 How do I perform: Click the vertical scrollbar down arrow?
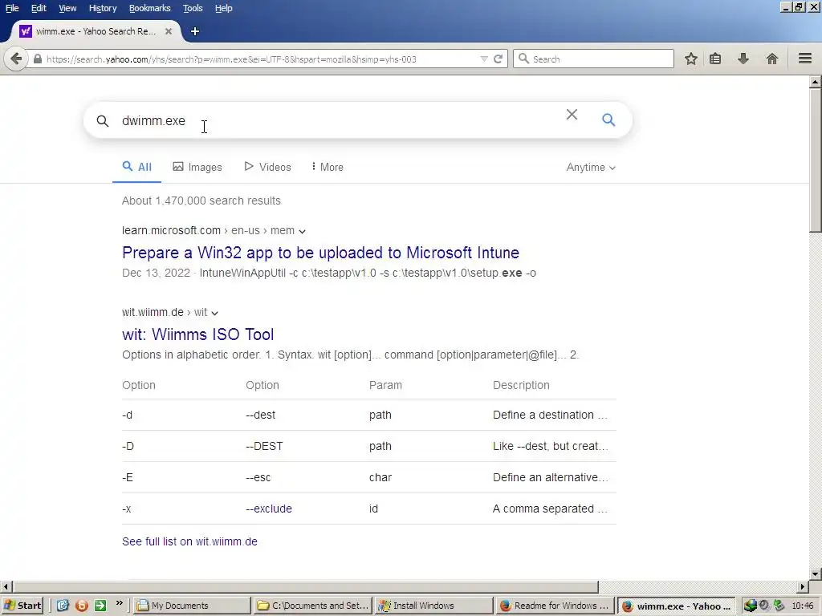(816, 573)
